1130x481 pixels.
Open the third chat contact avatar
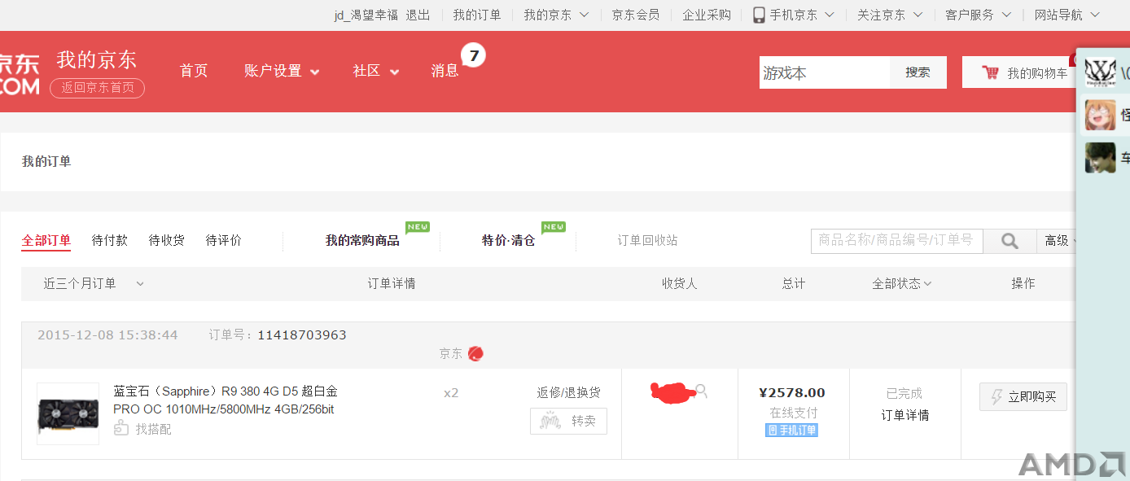(1100, 158)
